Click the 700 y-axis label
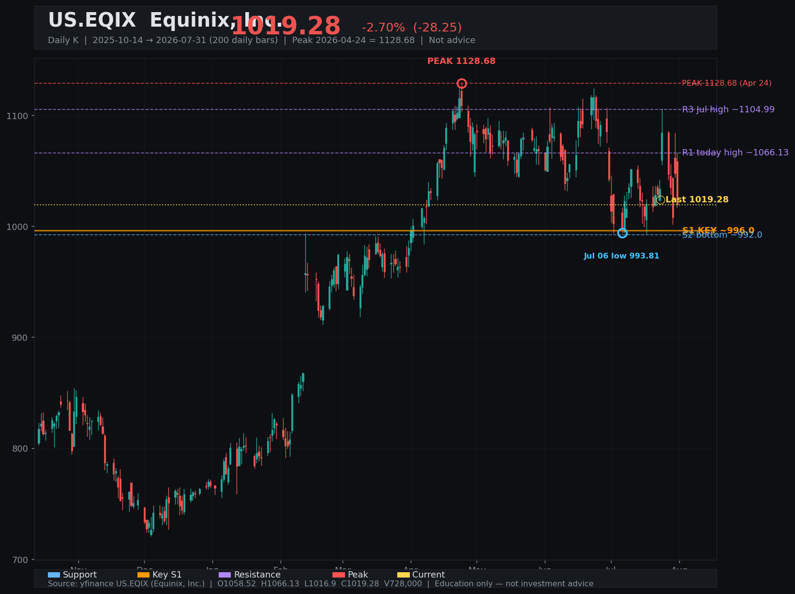 (x=19, y=560)
